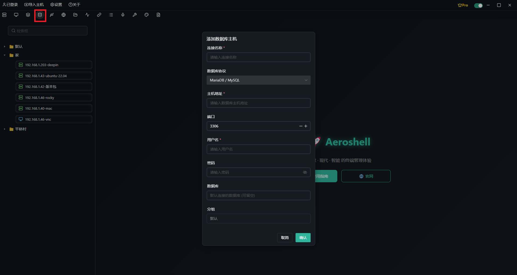
Task: Click the layers stack icon in toolbar
Action: coord(28,15)
